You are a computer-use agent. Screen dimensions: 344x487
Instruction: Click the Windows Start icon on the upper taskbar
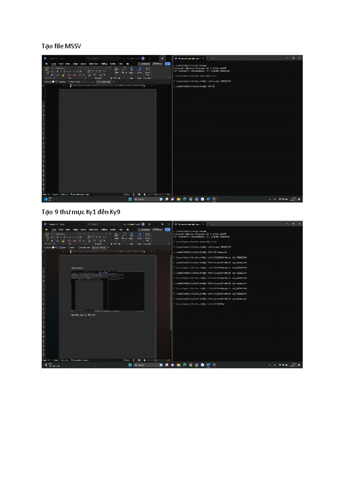point(130,199)
